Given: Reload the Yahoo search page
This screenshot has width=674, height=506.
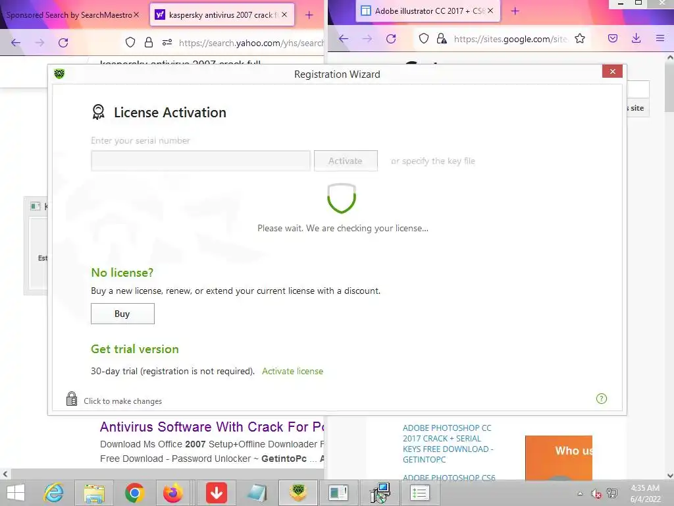Looking at the screenshot, I should (x=63, y=43).
